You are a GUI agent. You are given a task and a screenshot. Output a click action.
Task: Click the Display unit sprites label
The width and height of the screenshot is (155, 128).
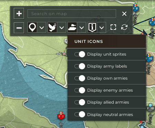point(107,54)
